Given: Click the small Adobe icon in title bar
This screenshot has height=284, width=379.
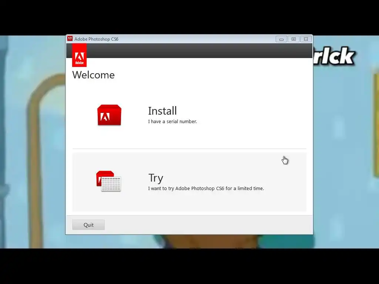Looking at the screenshot, I should coord(70,38).
